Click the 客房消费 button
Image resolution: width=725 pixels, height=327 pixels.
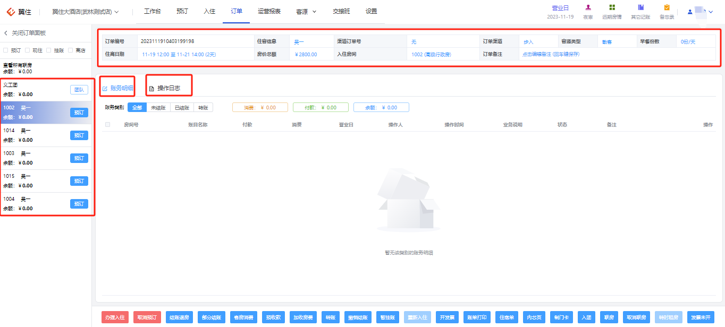click(243, 317)
